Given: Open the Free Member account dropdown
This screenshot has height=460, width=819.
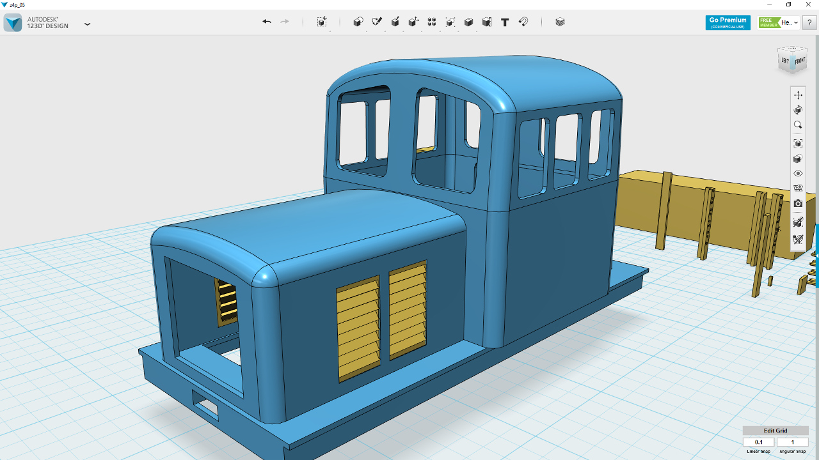Looking at the screenshot, I should (x=779, y=22).
